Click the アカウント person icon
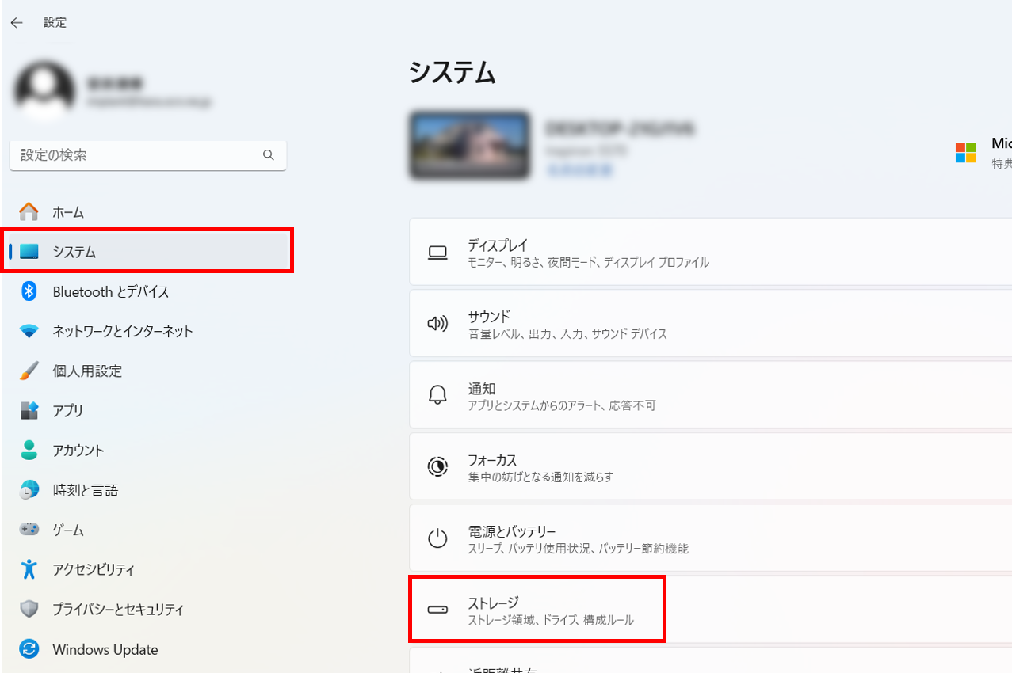This screenshot has width=1012, height=673. point(29,451)
